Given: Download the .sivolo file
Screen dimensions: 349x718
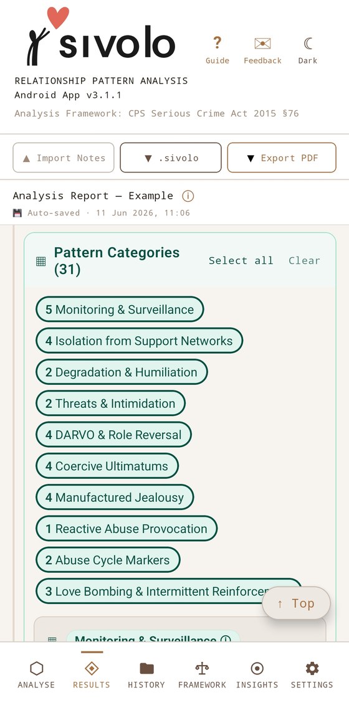Looking at the screenshot, I should [171, 158].
